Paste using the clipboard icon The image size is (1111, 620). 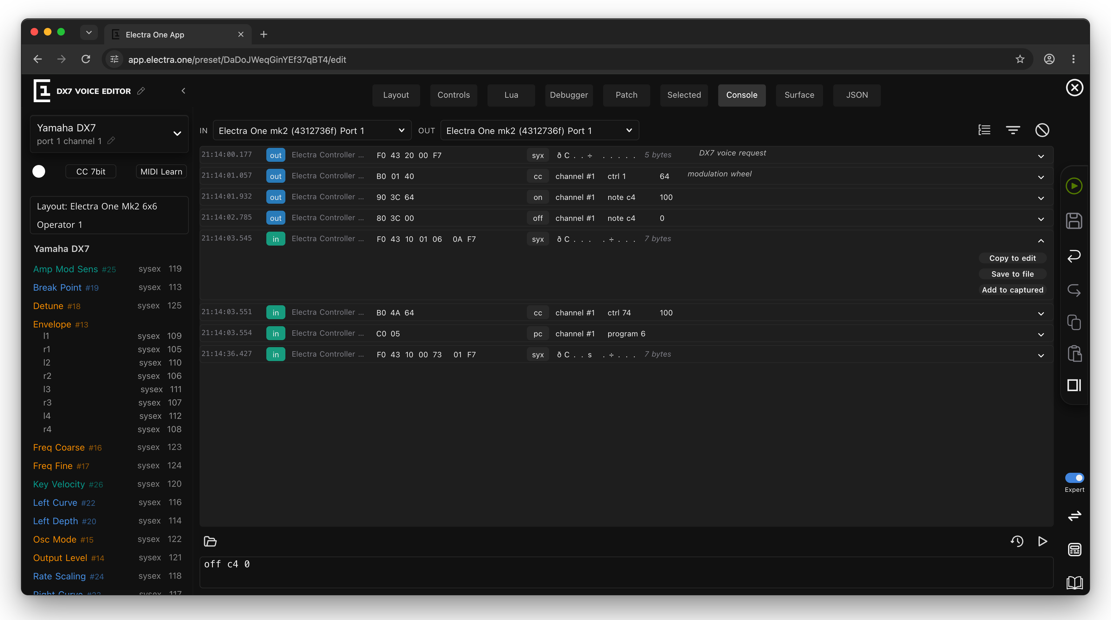point(1074,353)
